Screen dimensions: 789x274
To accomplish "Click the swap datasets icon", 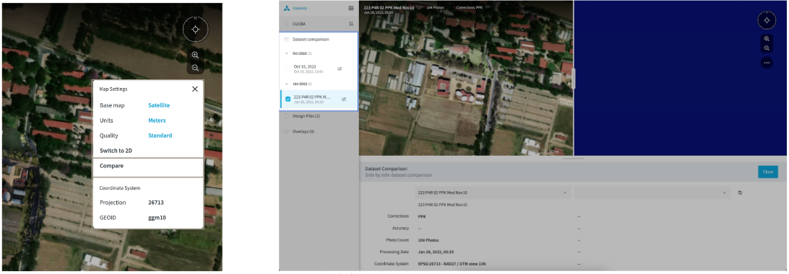I will (740, 193).
